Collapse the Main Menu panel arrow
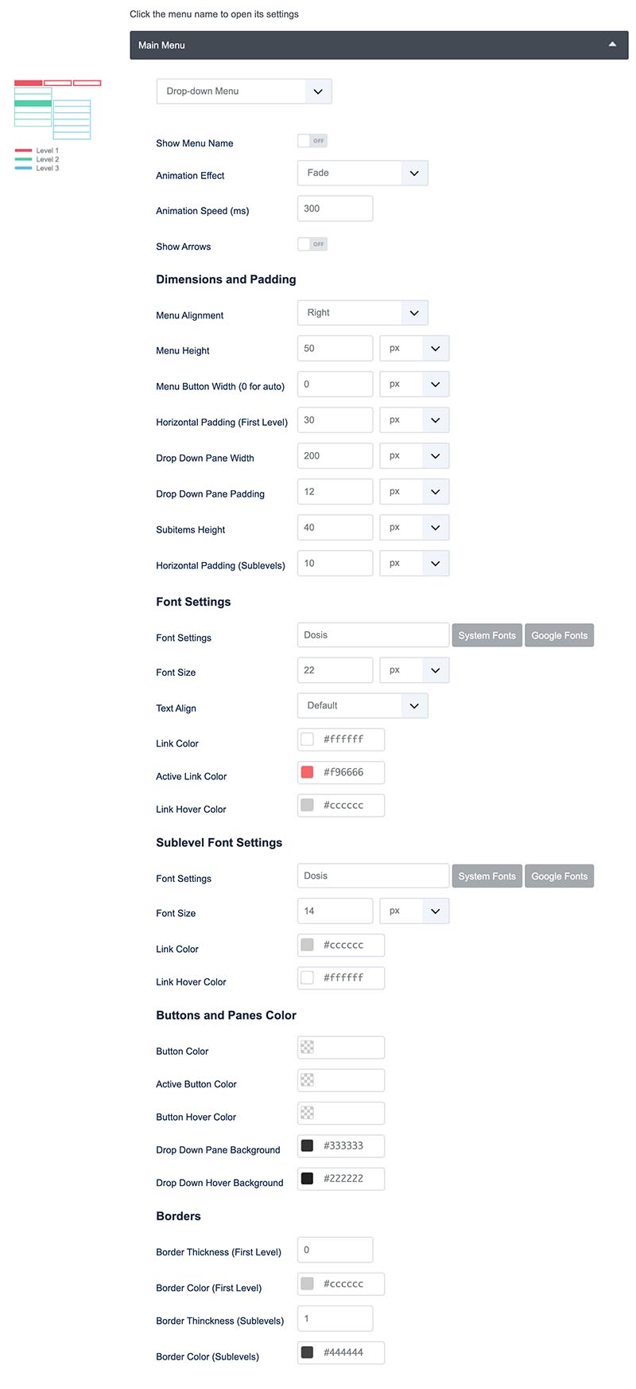Viewport: 636px width, 1389px height. 612,45
